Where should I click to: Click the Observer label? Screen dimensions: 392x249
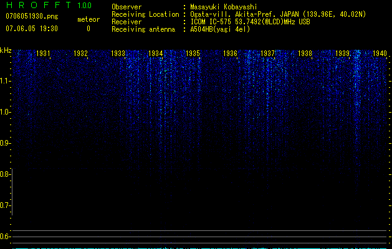pos(127,7)
